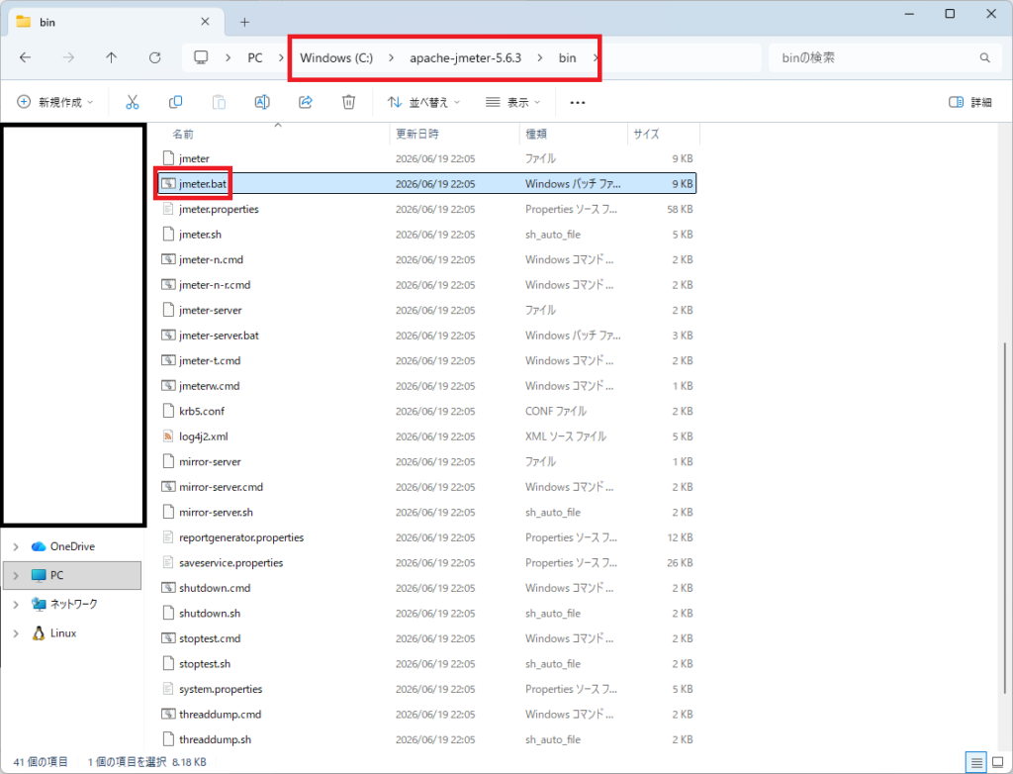Click the monitor icon in address bar
This screenshot has width=1013, height=774.
point(201,57)
